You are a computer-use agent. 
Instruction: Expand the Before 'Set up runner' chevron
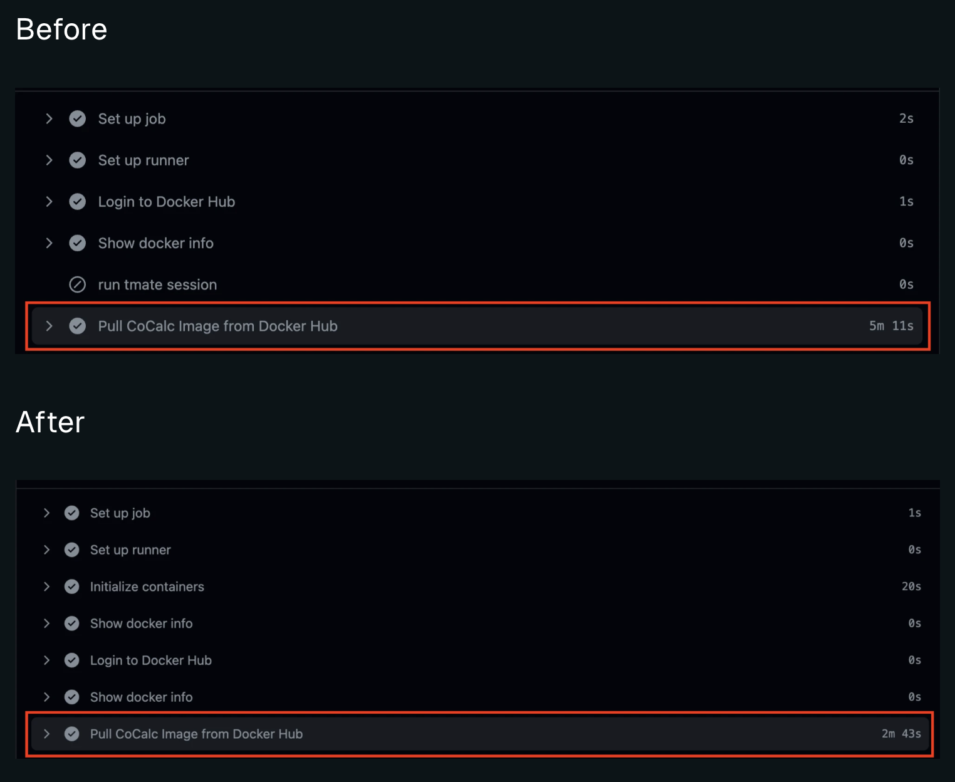click(50, 160)
